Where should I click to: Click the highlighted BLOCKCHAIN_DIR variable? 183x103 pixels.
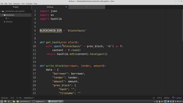tap(51, 31)
